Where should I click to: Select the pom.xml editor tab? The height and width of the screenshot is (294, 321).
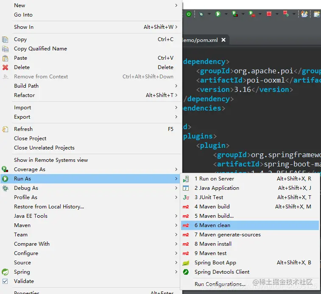[x=201, y=40]
